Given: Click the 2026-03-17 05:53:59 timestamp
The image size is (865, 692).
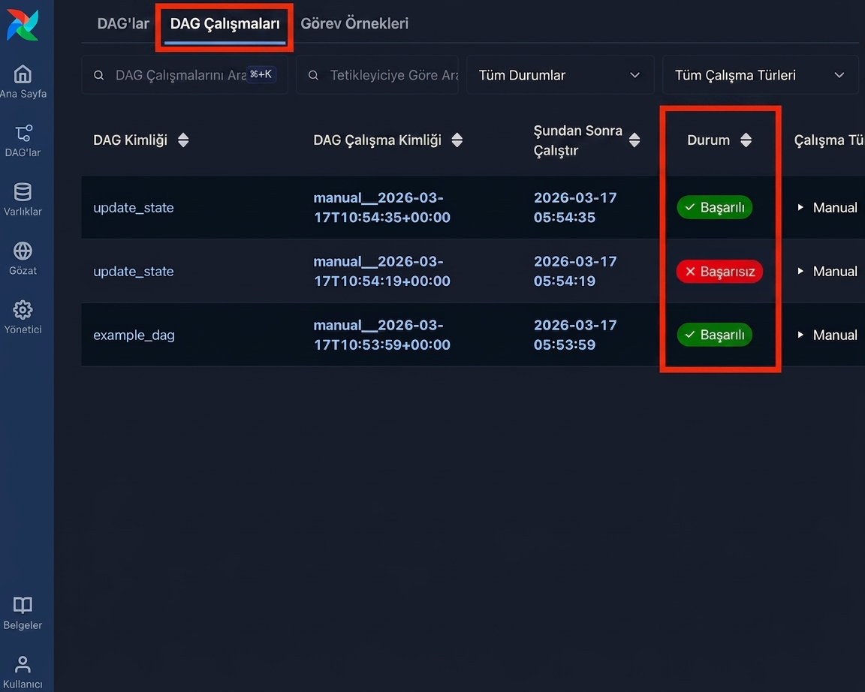Looking at the screenshot, I should click(575, 335).
